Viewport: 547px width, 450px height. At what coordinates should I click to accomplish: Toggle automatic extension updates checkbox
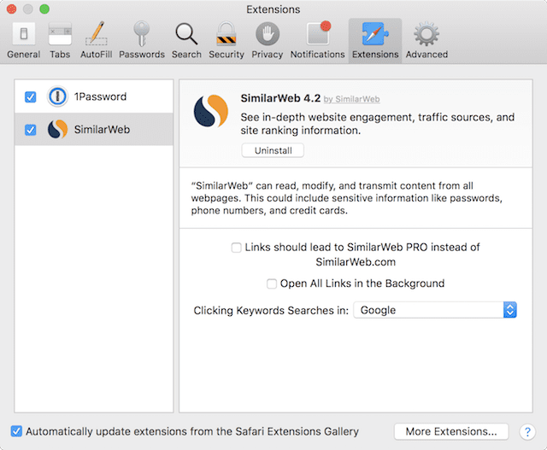(x=17, y=431)
